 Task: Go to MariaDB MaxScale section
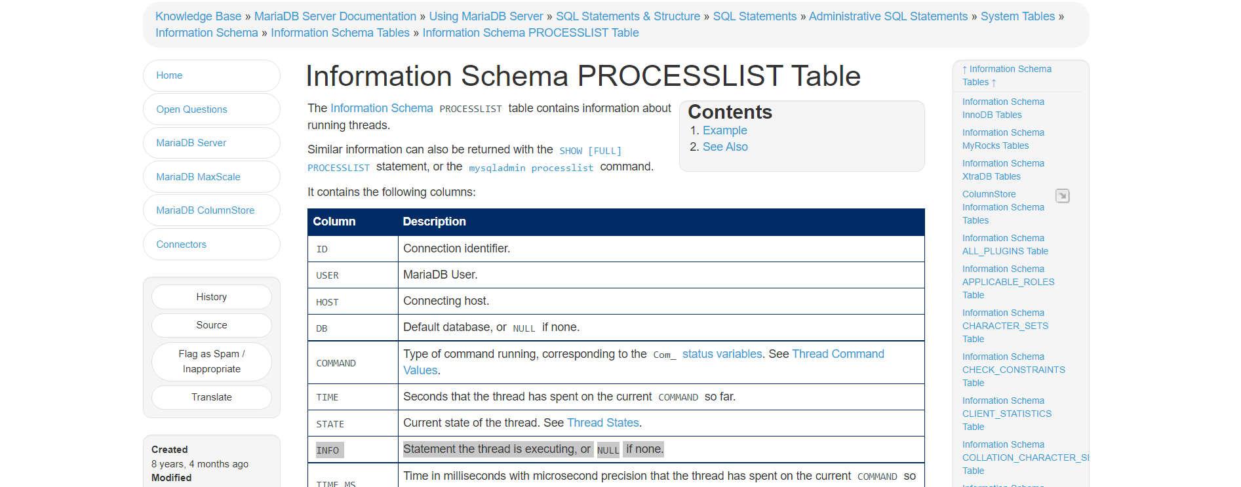[211, 177]
